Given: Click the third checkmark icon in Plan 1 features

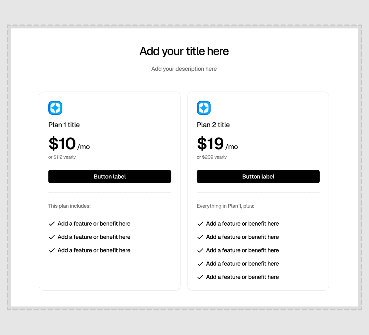Looking at the screenshot, I should coord(52,250).
